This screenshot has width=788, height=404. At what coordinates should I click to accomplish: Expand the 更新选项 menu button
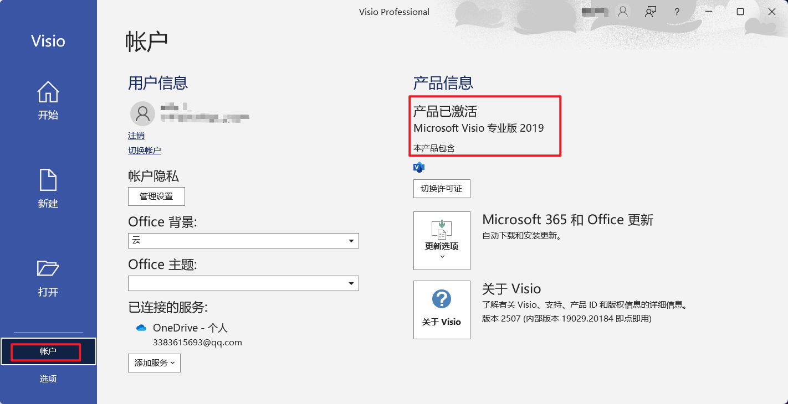click(x=442, y=241)
